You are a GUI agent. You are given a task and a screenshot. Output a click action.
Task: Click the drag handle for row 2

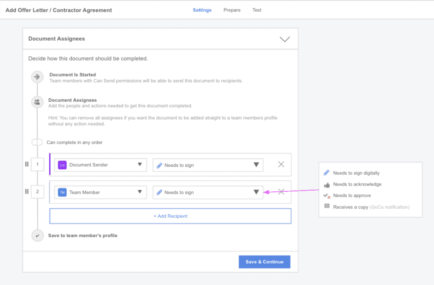click(x=27, y=191)
